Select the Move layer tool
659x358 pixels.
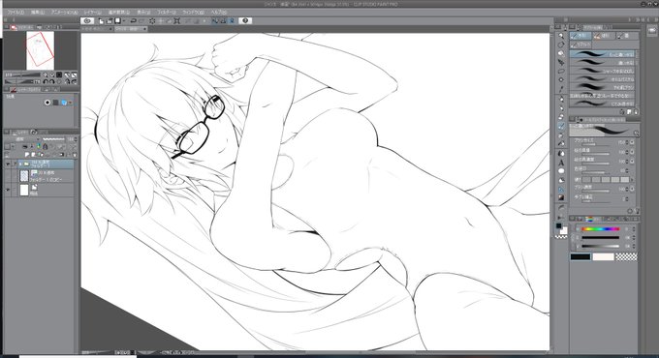[x=561, y=63]
